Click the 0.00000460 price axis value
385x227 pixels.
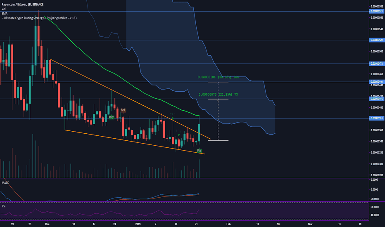[377, 74]
